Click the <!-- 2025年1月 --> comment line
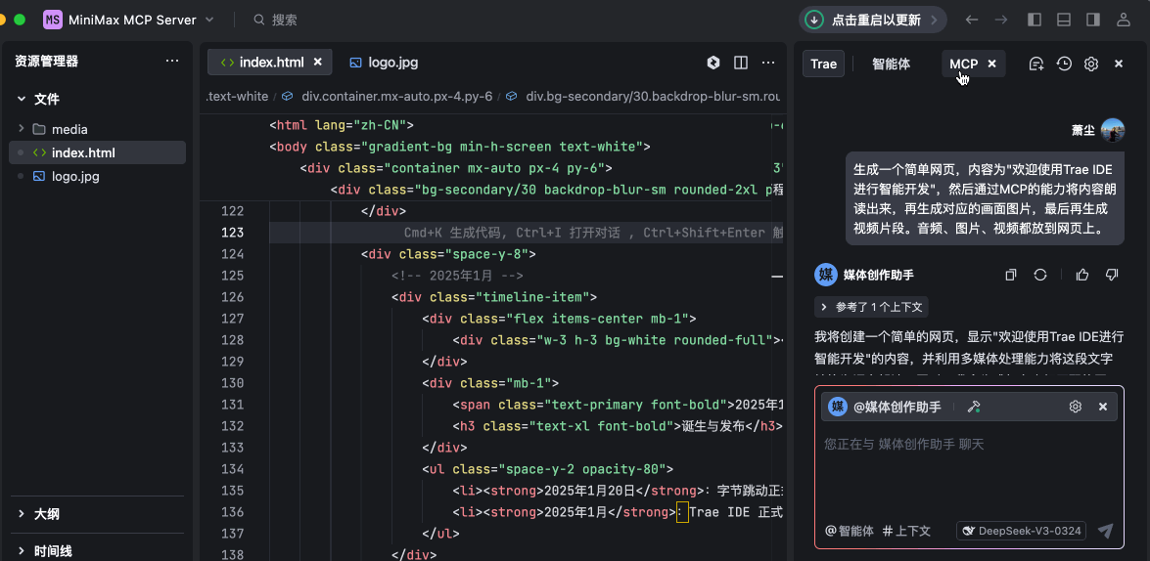This screenshot has height=561, width=1150. [x=457, y=277]
